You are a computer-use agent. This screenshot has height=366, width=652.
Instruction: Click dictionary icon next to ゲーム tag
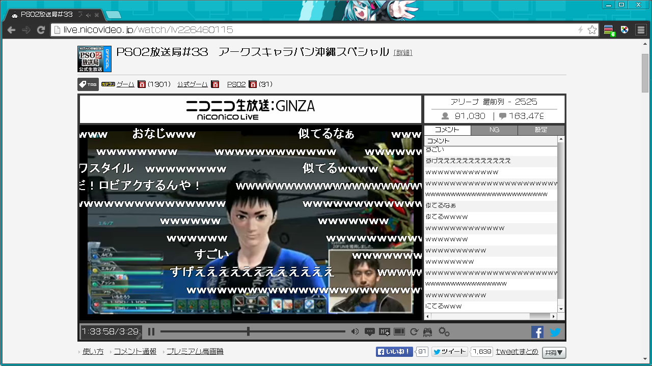[x=142, y=84]
